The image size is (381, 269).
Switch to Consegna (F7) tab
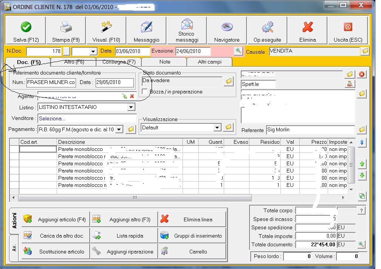119,62
